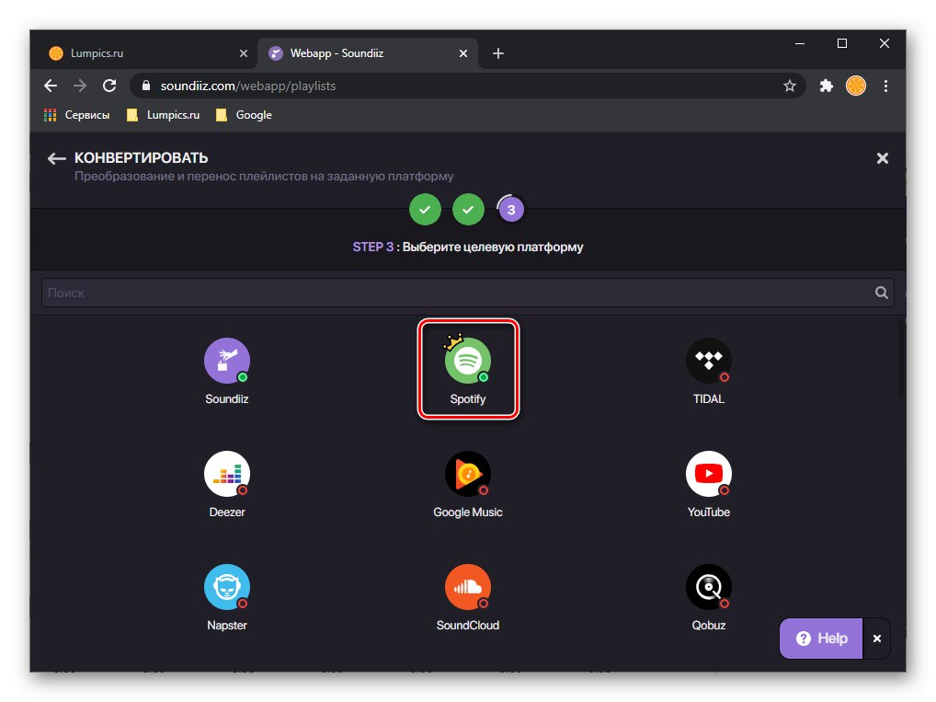
Task: Open the Help widget
Action: coord(821,639)
